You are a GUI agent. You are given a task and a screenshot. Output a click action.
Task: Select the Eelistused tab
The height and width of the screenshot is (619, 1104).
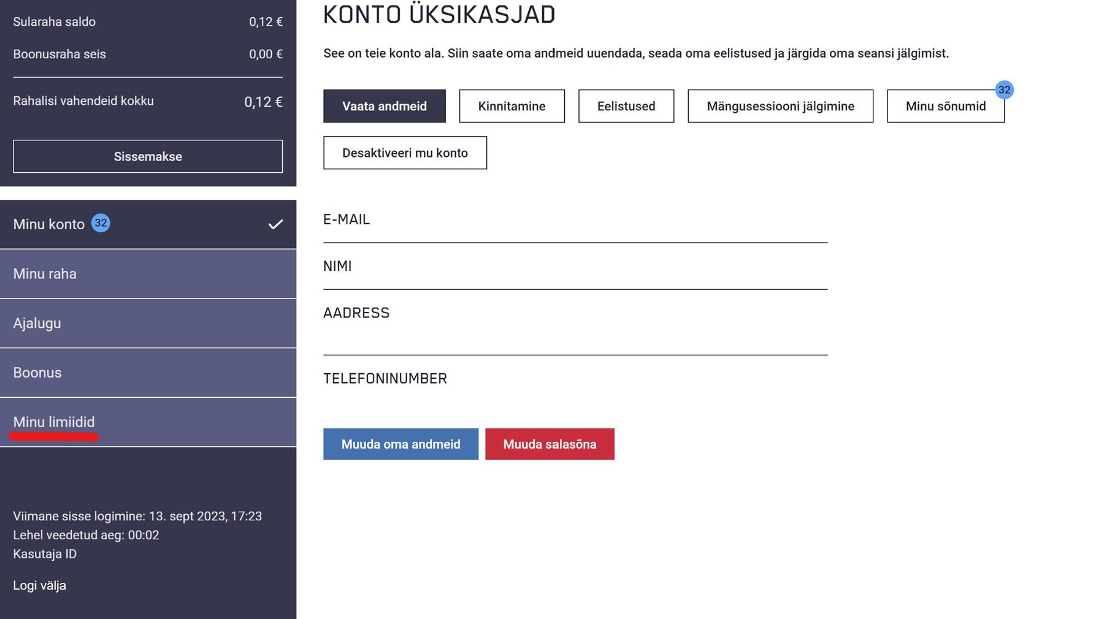click(x=626, y=106)
